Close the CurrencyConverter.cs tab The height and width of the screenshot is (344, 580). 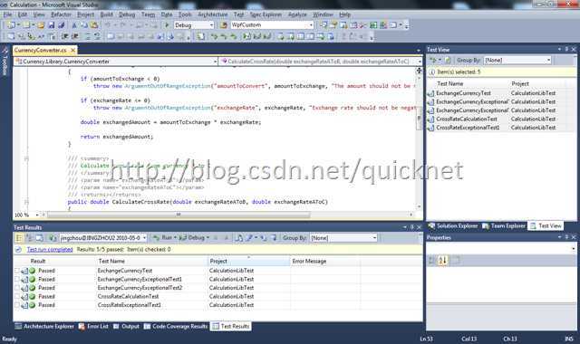72,50
